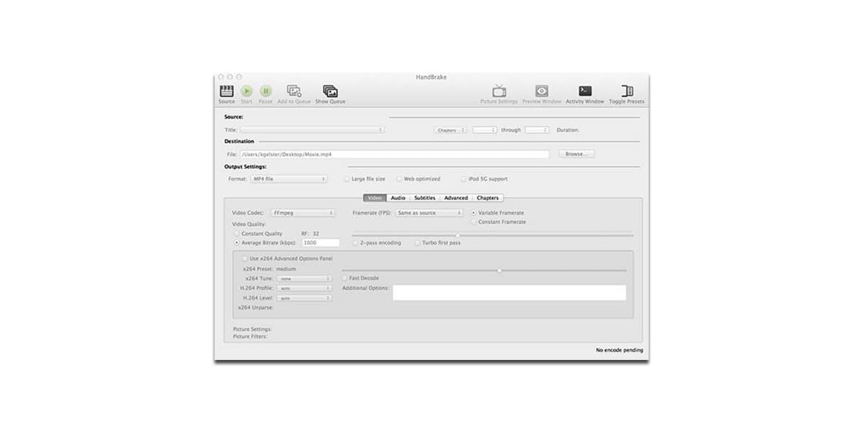864x432 pixels.
Task: Expand the Framerate (FPS) dropdown
Action: click(429, 213)
